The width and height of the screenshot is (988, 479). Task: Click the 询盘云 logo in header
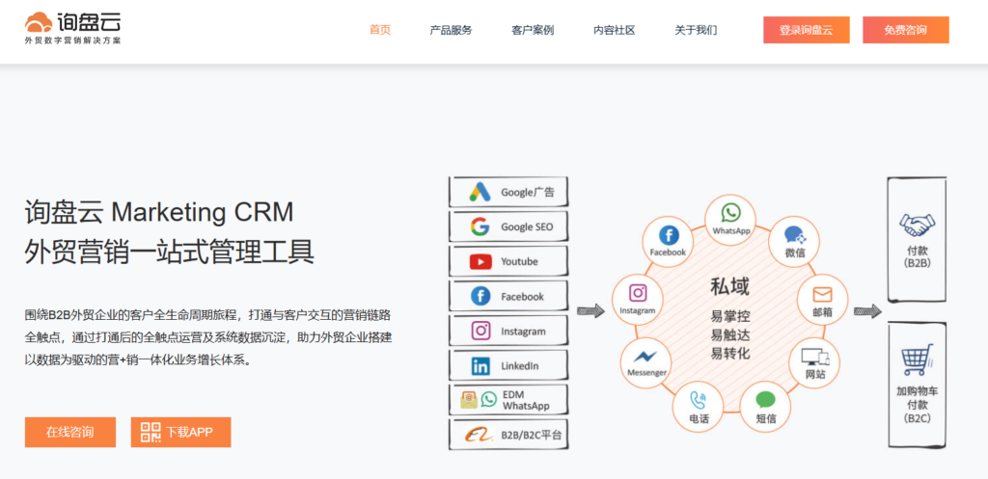click(x=72, y=28)
